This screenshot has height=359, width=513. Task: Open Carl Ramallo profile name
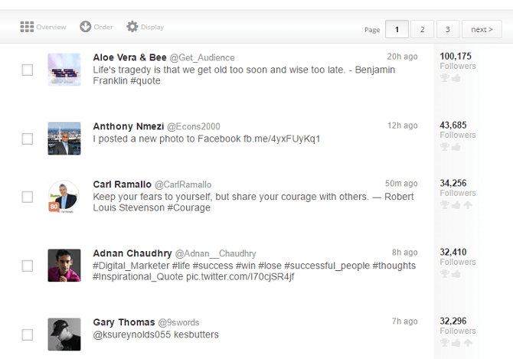122,184
